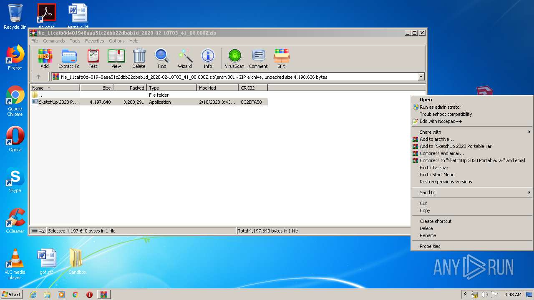
Task: Click Internet Explorer taskbar icon
Action: 33,295
